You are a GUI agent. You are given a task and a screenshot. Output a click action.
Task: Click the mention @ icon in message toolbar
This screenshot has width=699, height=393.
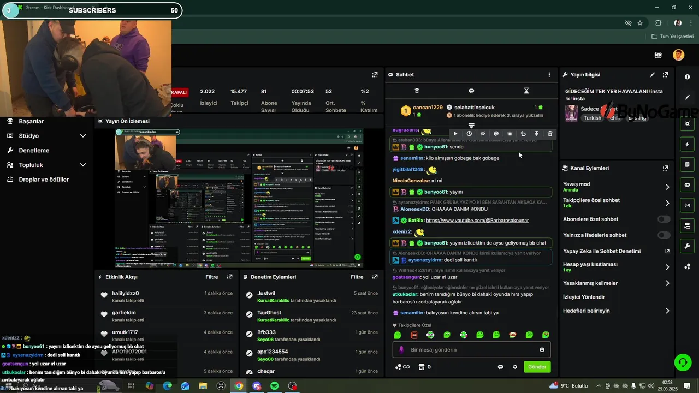[496, 134]
